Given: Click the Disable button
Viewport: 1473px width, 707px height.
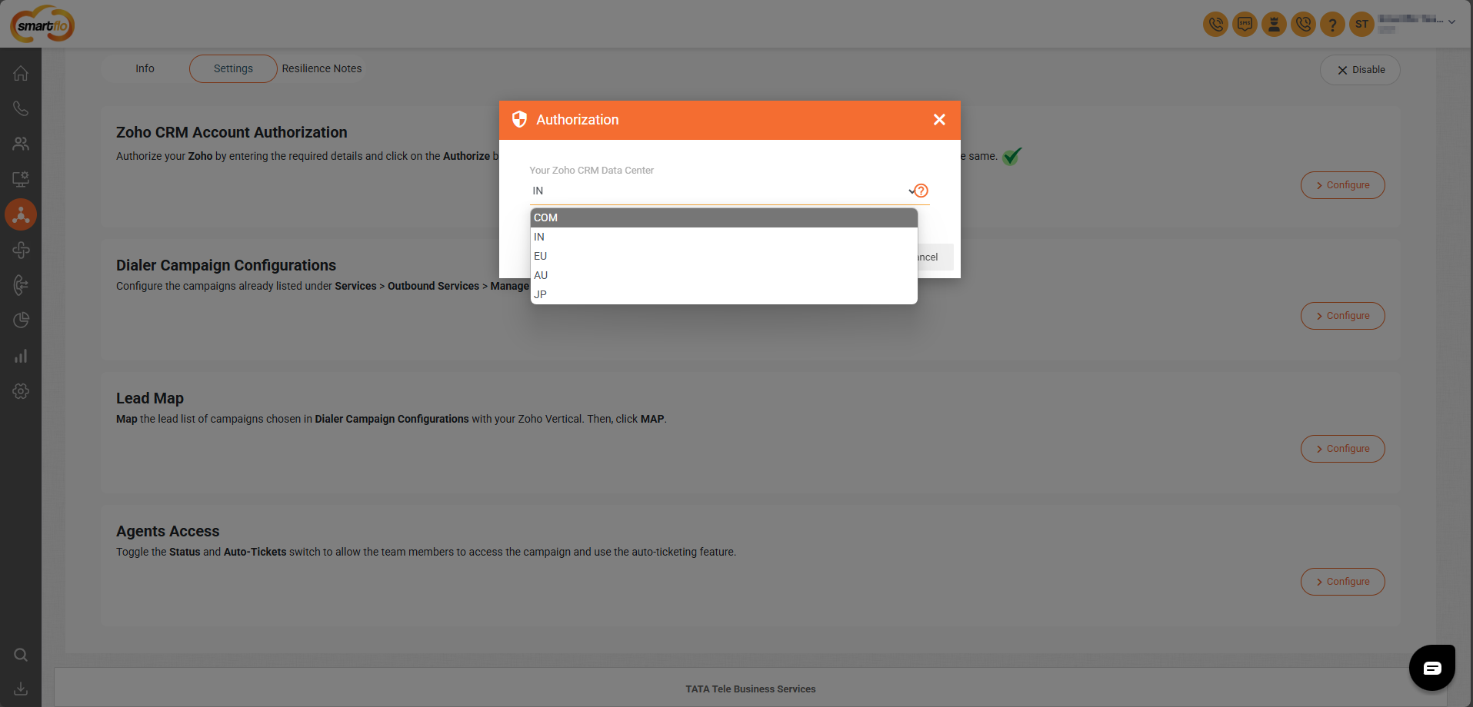Looking at the screenshot, I should pyautogui.click(x=1360, y=70).
